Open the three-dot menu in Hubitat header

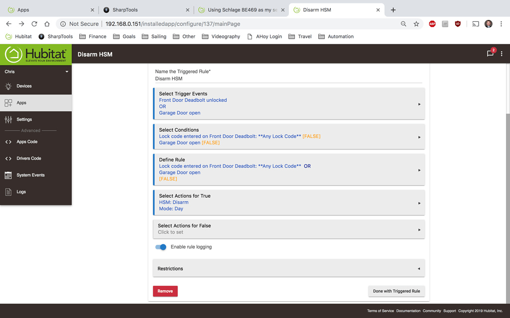click(x=502, y=54)
